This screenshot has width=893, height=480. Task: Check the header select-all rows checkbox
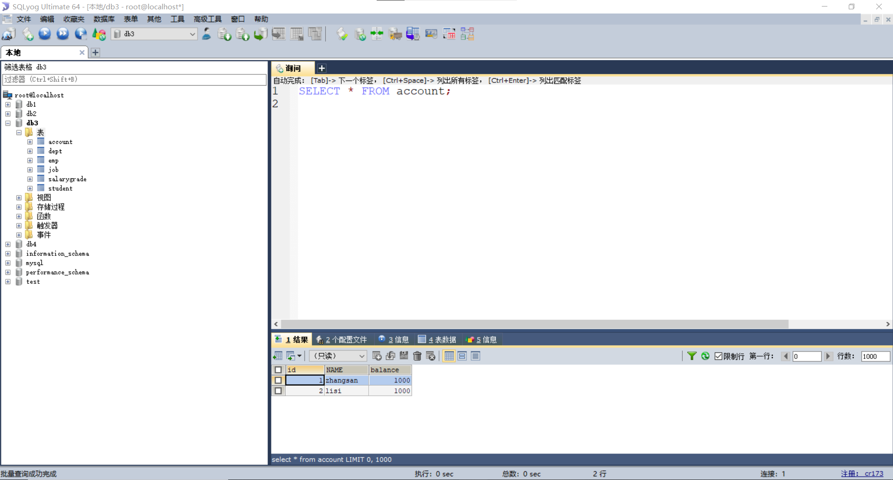point(278,370)
